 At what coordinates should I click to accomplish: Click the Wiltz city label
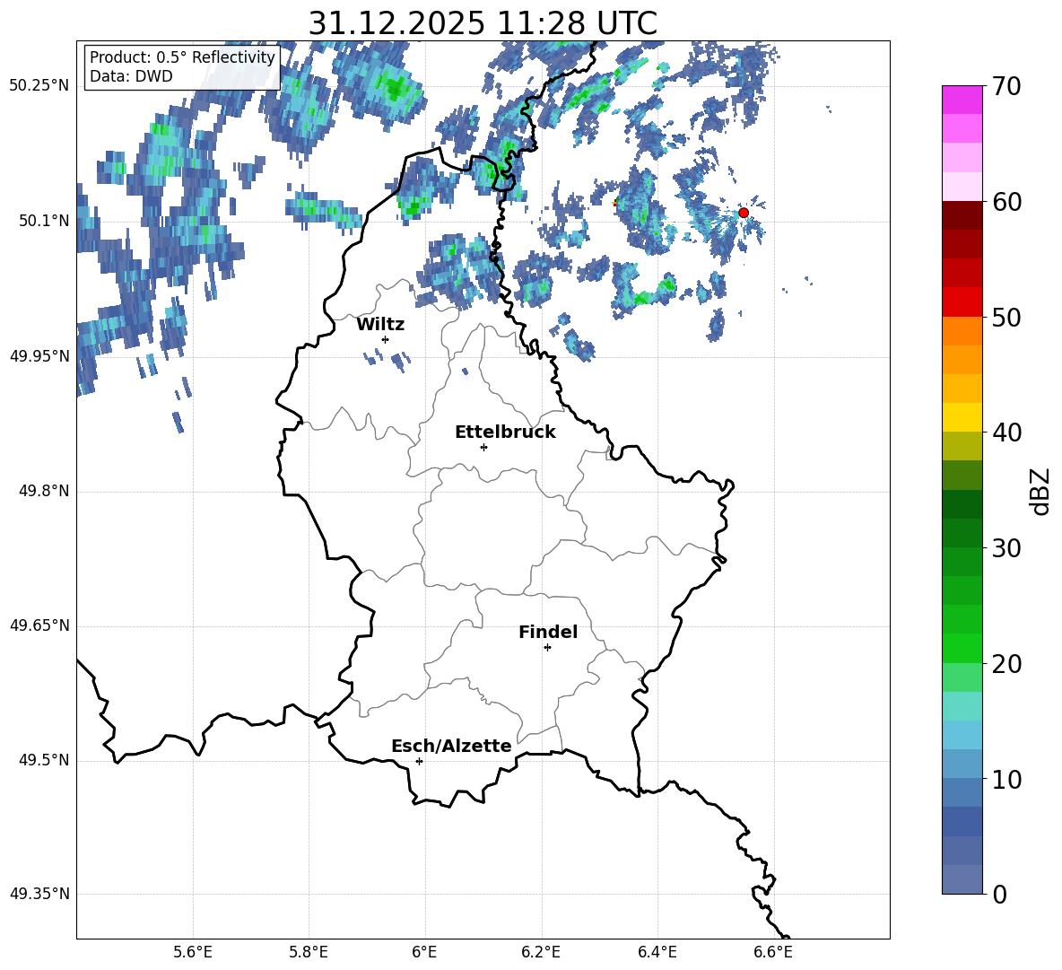click(x=380, y=325)
